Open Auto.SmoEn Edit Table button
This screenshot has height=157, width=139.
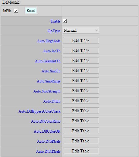click(81, 71)
